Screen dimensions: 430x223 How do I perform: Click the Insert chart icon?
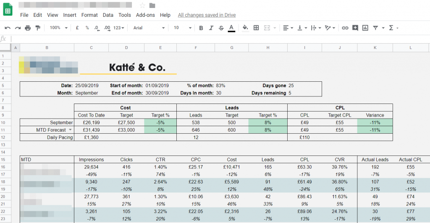(365, 28)
